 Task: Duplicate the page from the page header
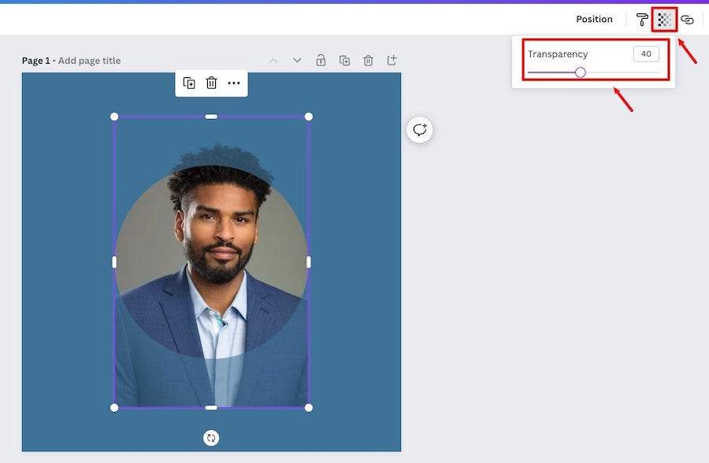pyautogui.click(x=344, y=60)
